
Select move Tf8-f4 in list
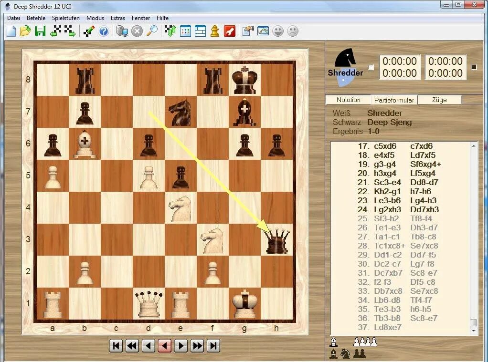point(421,218)
